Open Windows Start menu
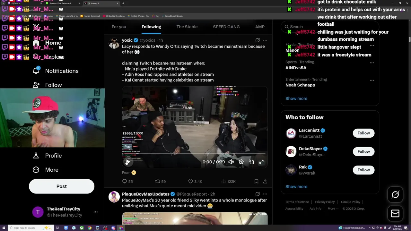Screen dimensions: 411x231 3,228
